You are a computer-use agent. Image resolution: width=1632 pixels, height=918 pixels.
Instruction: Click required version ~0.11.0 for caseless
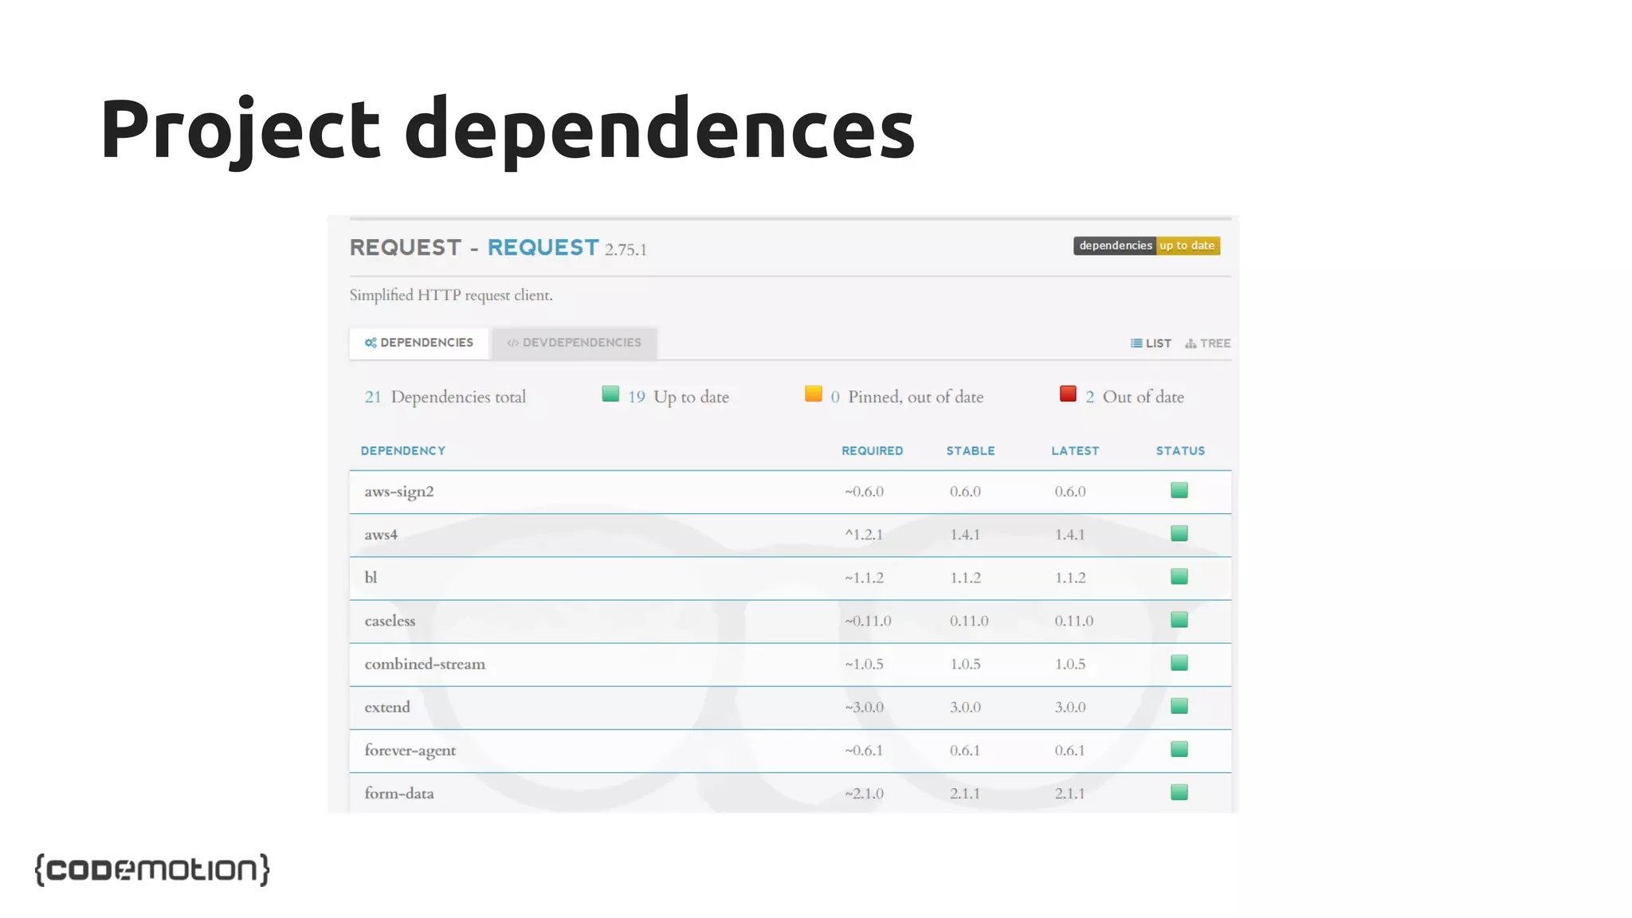(868, 621)
